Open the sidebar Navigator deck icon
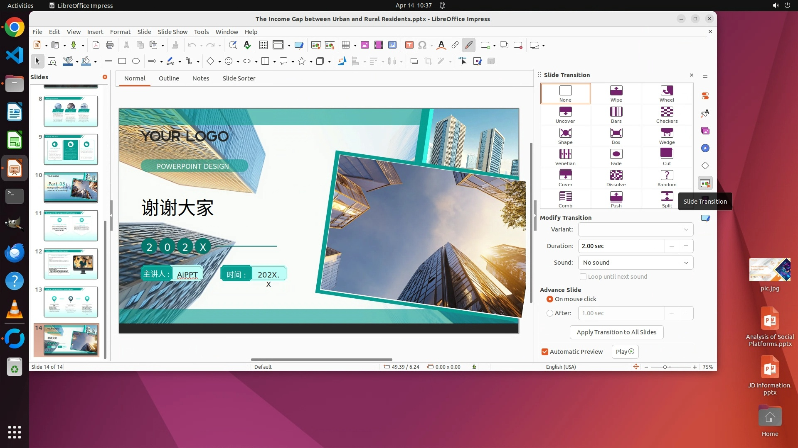Screen dimensions: 798x448 705,148
